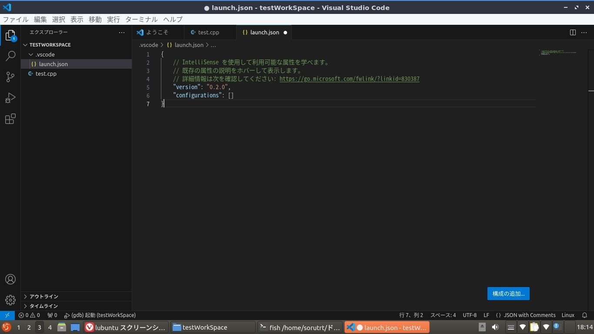Screen dimensions: 594x334
Task: Click the notifications bell in status bar
Action: [x=584, y=315]
